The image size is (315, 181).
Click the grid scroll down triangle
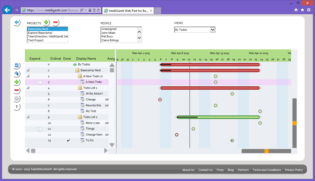point(112,145)
